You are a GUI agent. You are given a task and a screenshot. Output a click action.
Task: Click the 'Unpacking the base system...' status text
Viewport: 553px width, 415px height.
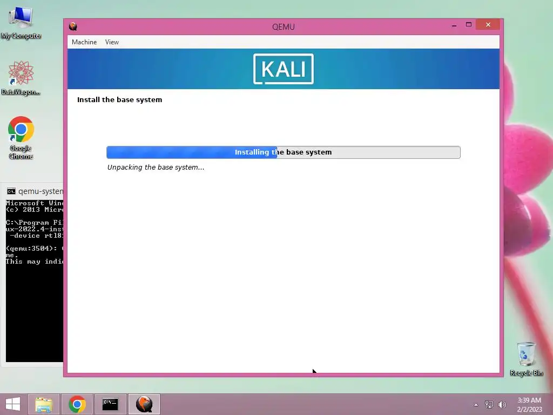156,168
